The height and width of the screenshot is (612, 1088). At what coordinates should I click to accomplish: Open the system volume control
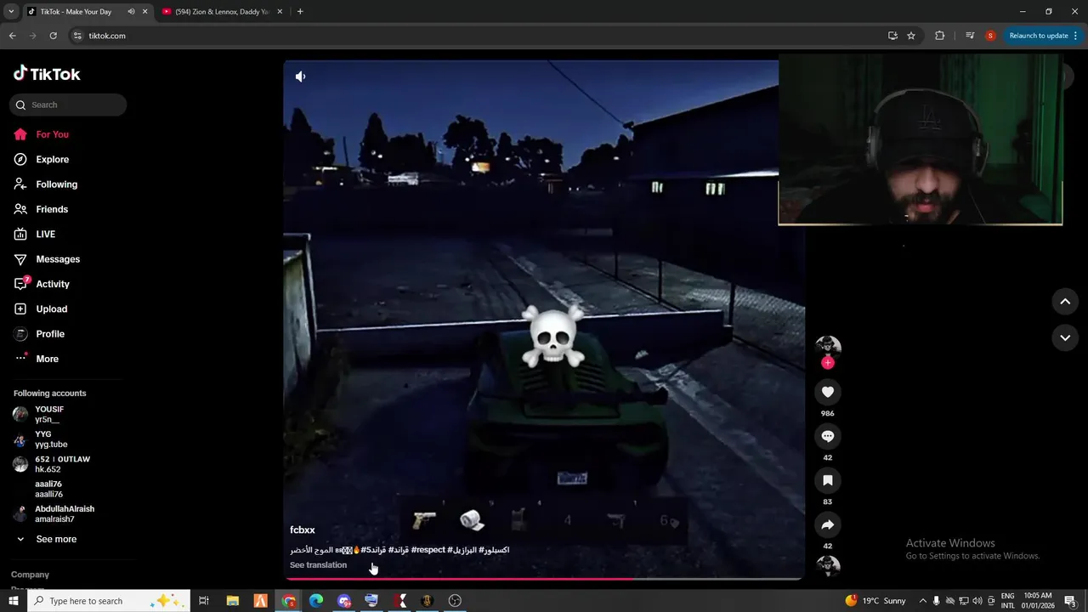coord(977,601)
